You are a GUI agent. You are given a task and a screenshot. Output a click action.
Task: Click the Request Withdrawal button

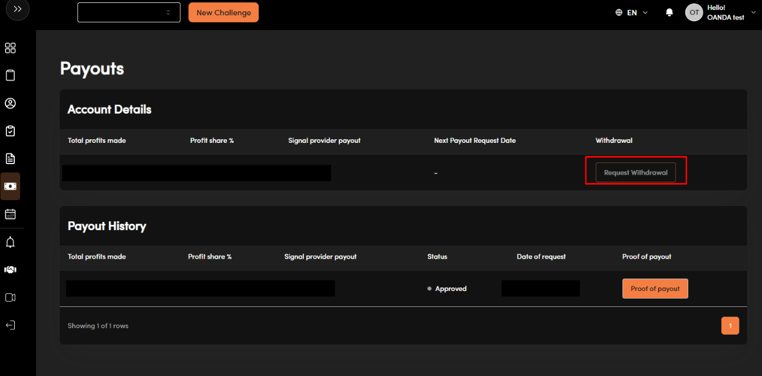click(x=635, y=172)
